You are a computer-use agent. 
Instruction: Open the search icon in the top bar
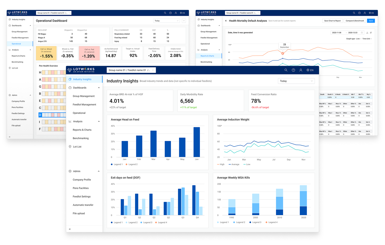(x=286, y=70)
